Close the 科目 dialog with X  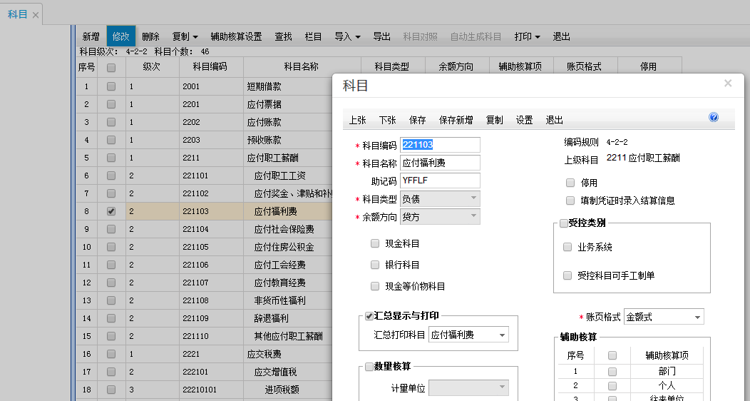(728, 83)
